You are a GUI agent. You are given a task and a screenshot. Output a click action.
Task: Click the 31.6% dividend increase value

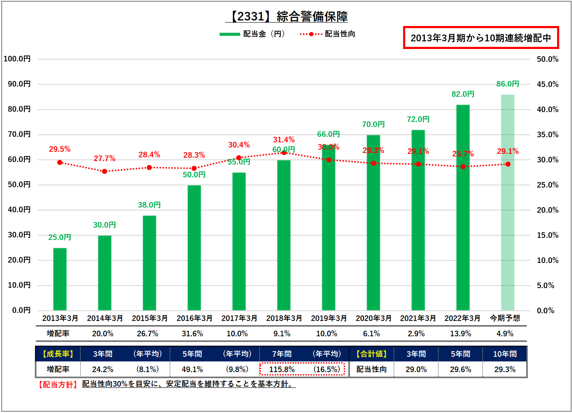[x=192, y=334]
